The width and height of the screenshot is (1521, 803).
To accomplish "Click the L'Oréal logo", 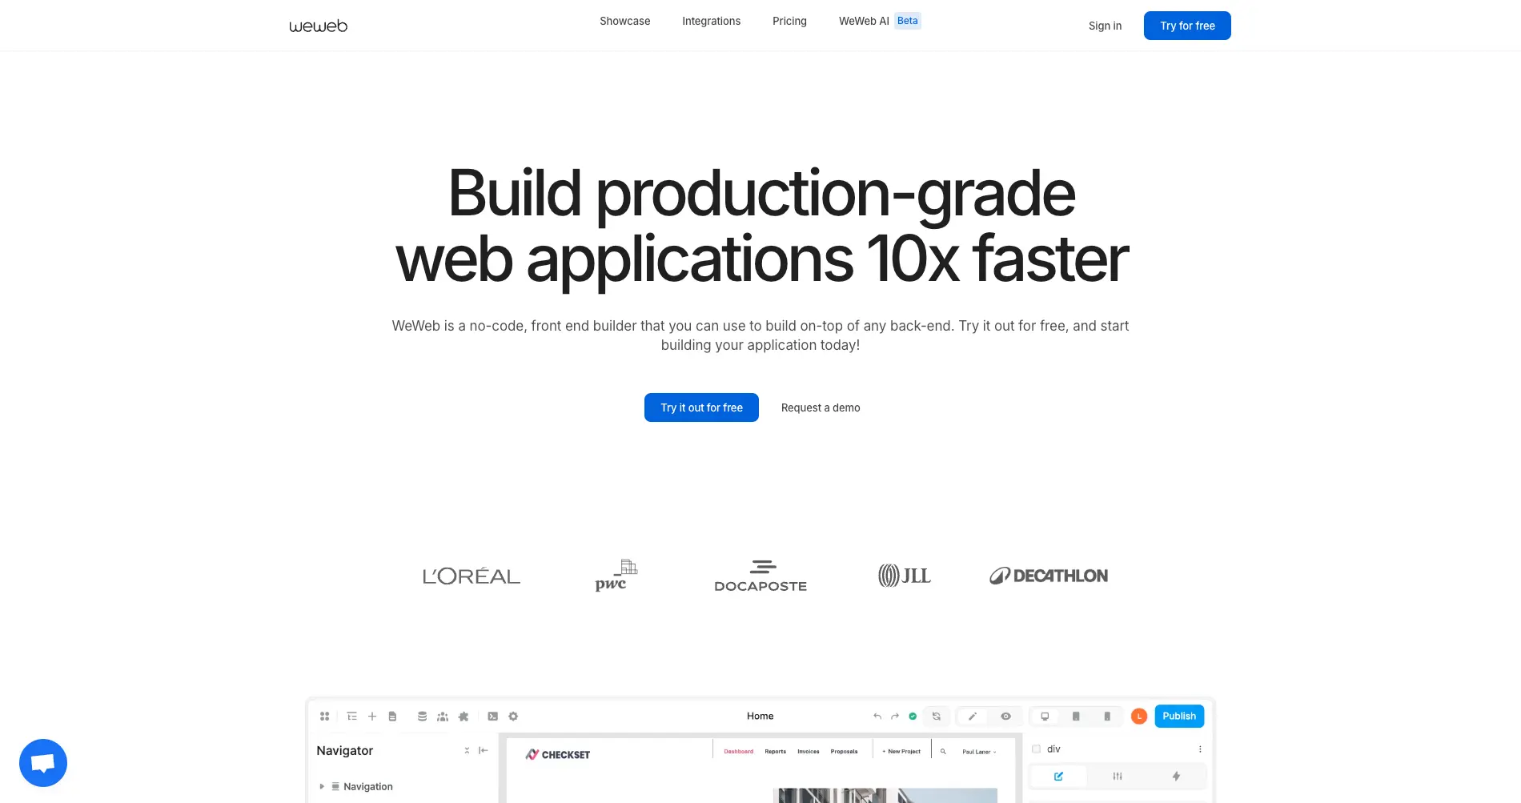I will [x=472, y=576].
